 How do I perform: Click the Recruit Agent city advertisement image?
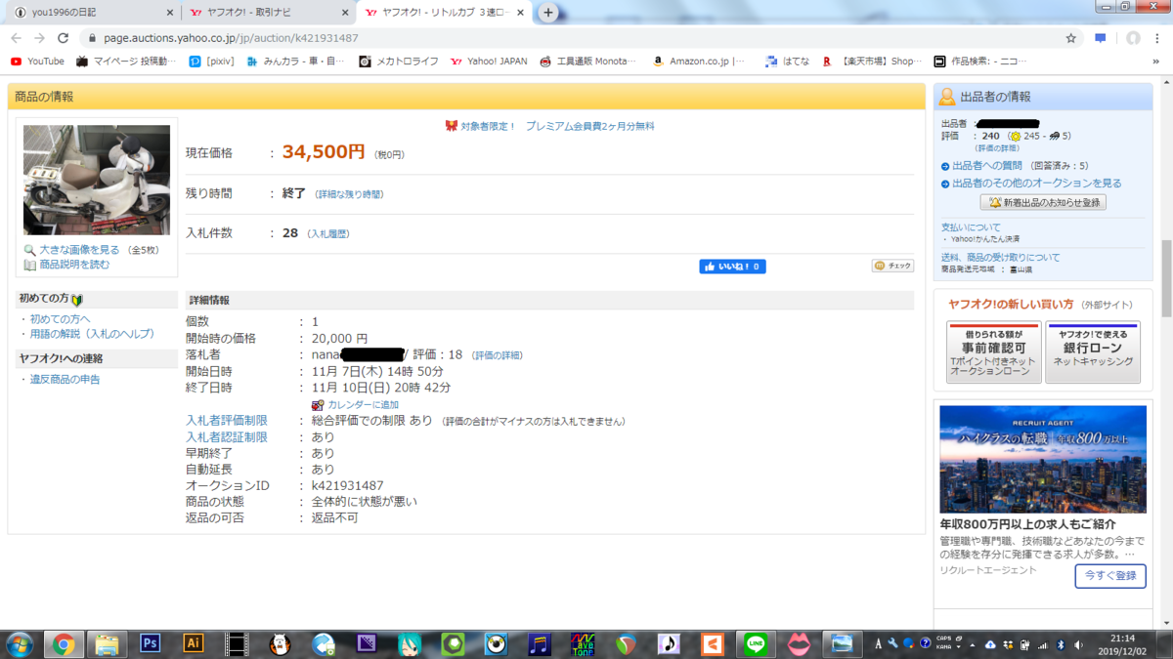pos(1043,459)
